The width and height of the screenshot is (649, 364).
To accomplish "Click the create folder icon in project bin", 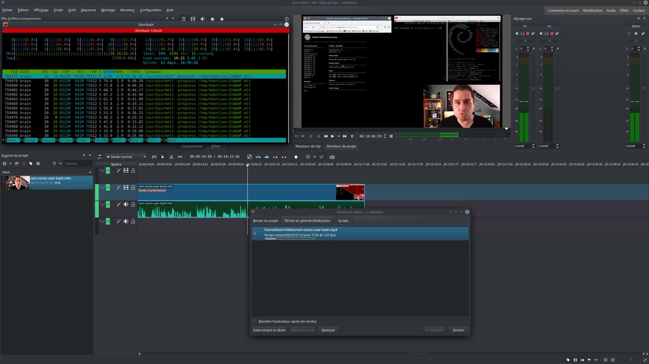I will [16, 164].
